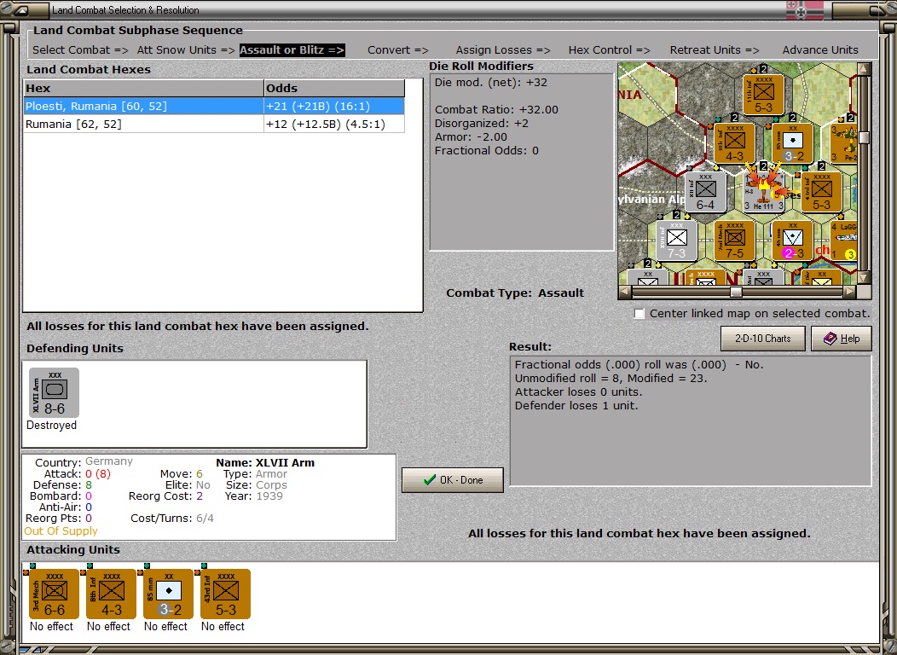Viewport: 897px width, 655px height.
Task: Click the white 7-3 infantry corps on map
Action: pyautogui.click(x=676, y=241)
